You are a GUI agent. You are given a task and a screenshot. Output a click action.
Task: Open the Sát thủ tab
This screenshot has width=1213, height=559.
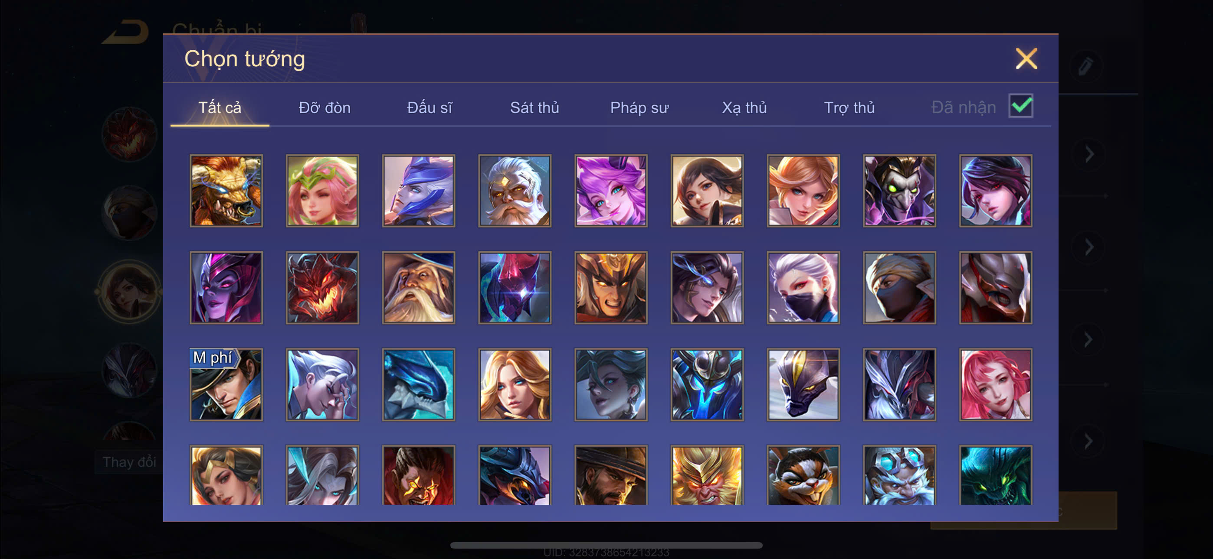tap(534, 108)
